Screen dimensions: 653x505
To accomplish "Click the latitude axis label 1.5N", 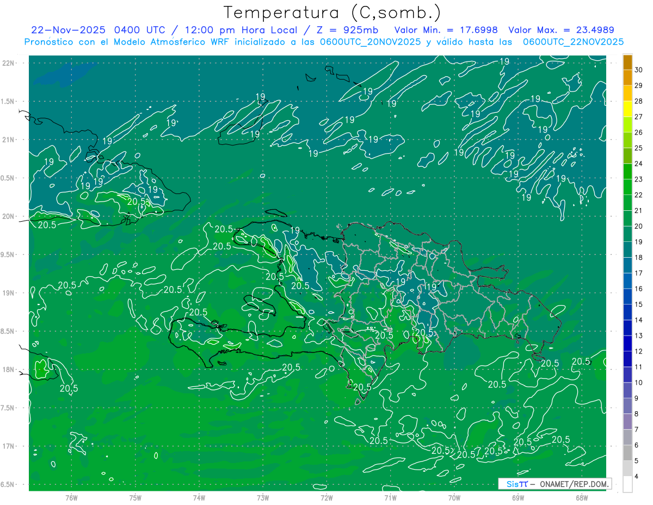I will [8, 101].
